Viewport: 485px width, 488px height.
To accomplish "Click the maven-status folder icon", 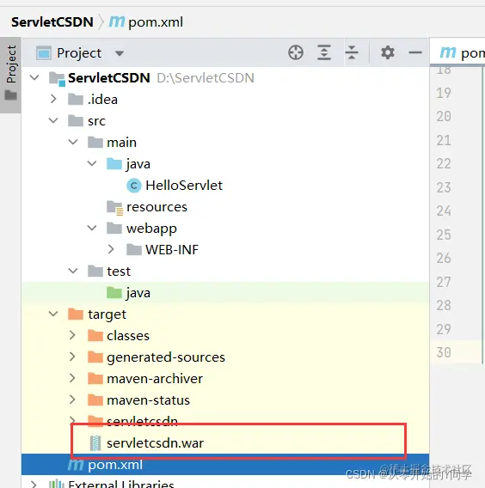I will tap(95, 400).
